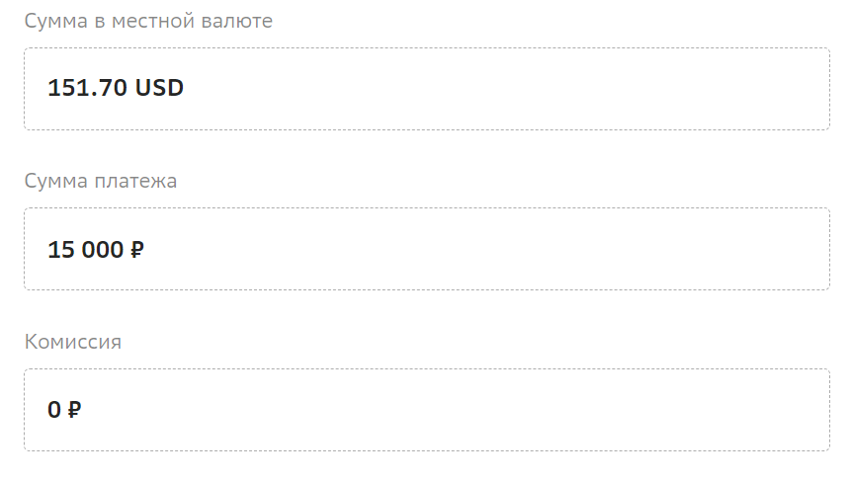This screenshot has width=850, height=481.
Task: Click the 151.70 USD value text
Action: click(116, 88)
